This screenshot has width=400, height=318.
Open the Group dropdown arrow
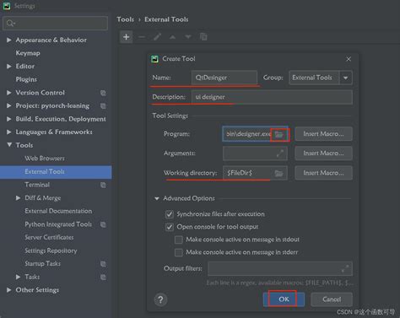346,78
